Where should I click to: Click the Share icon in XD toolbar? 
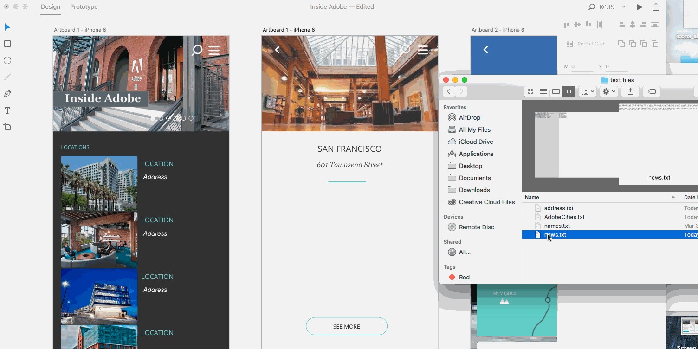tap(656, 7)
